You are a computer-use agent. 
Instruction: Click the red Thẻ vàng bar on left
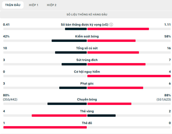coord(59,116)
